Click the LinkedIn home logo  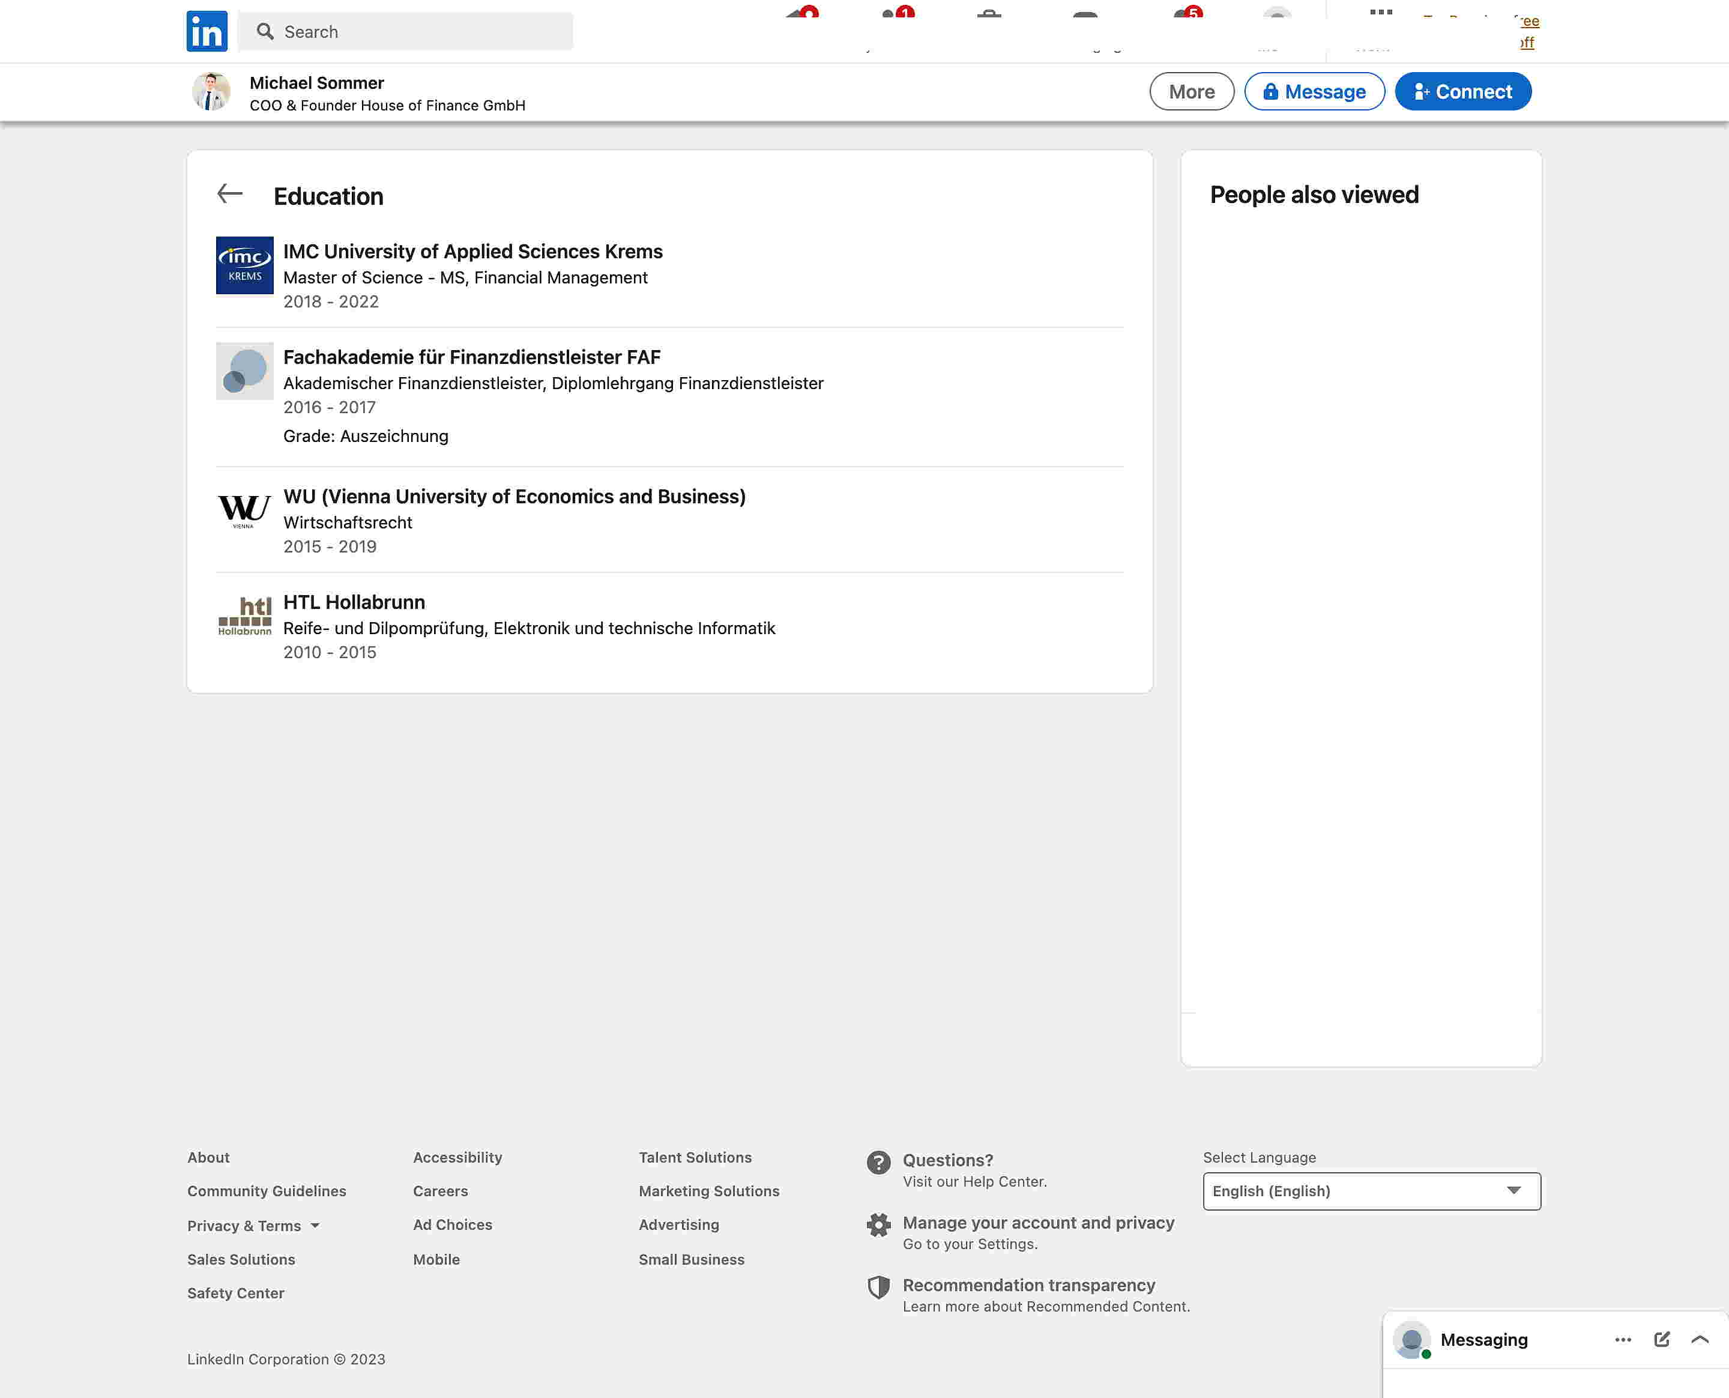pyautogui.click(x=207, y=31)
